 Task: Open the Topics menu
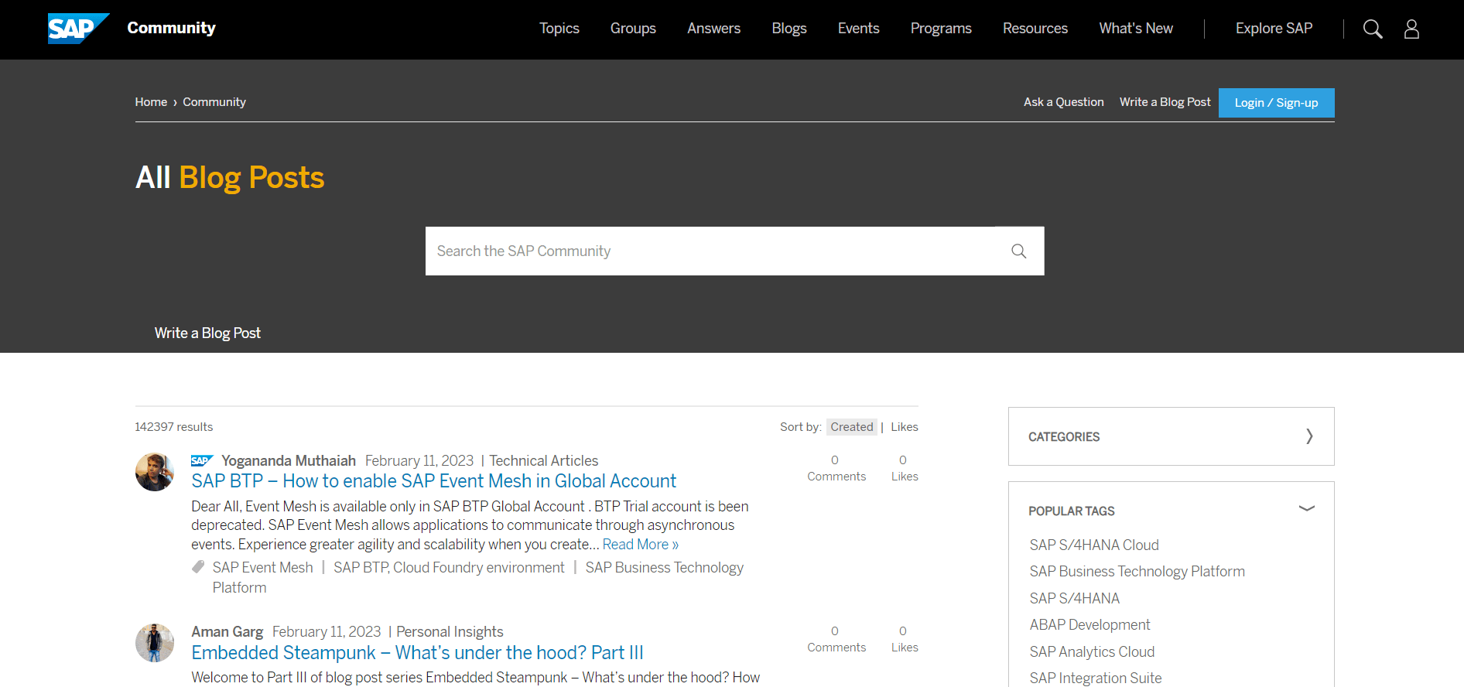pos(559,29)
